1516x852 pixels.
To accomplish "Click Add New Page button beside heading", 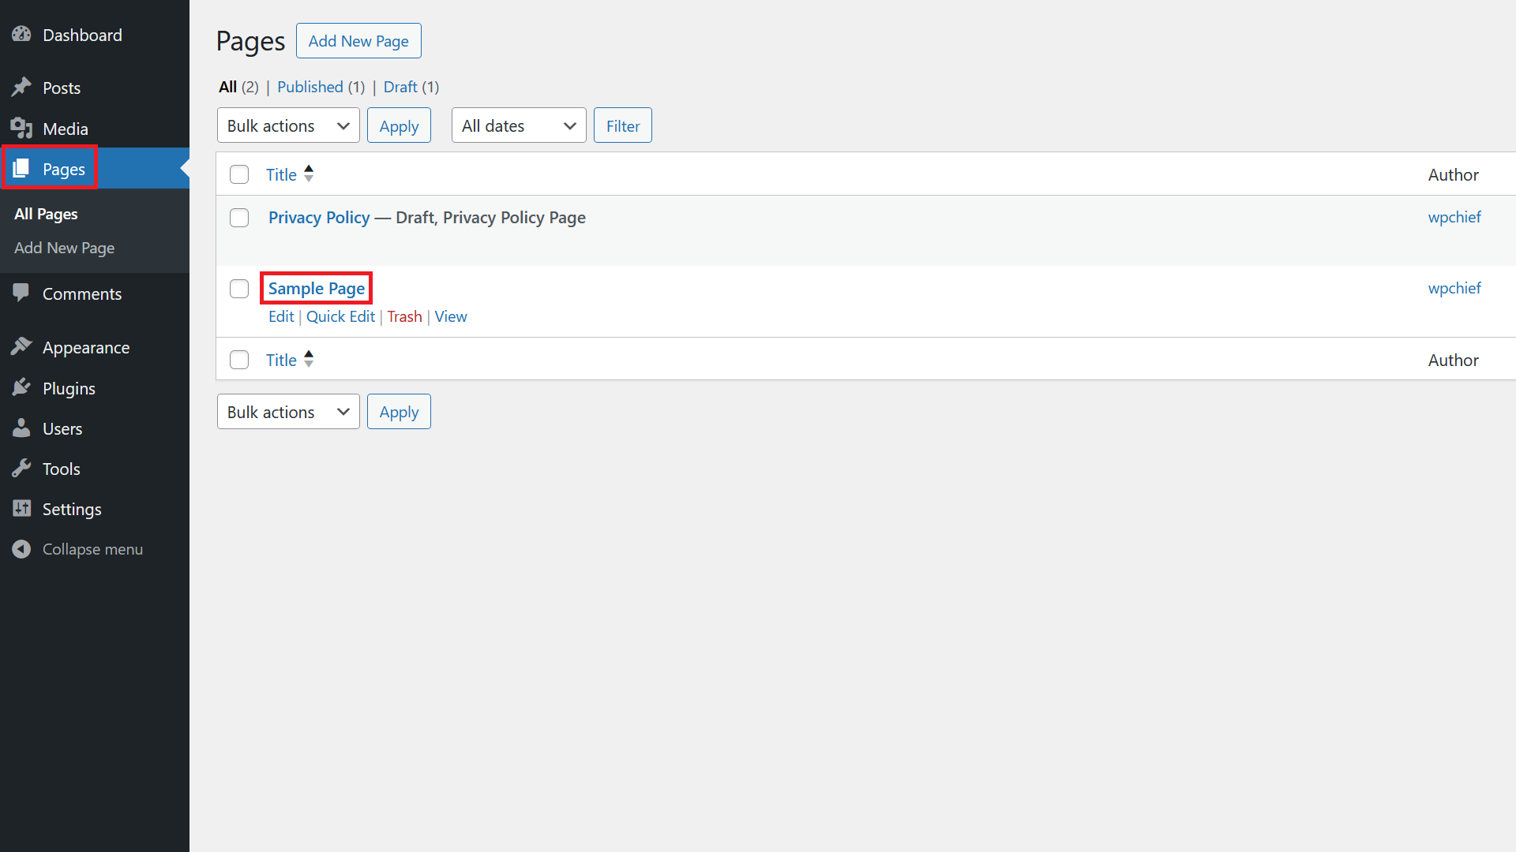I will 358,41.
